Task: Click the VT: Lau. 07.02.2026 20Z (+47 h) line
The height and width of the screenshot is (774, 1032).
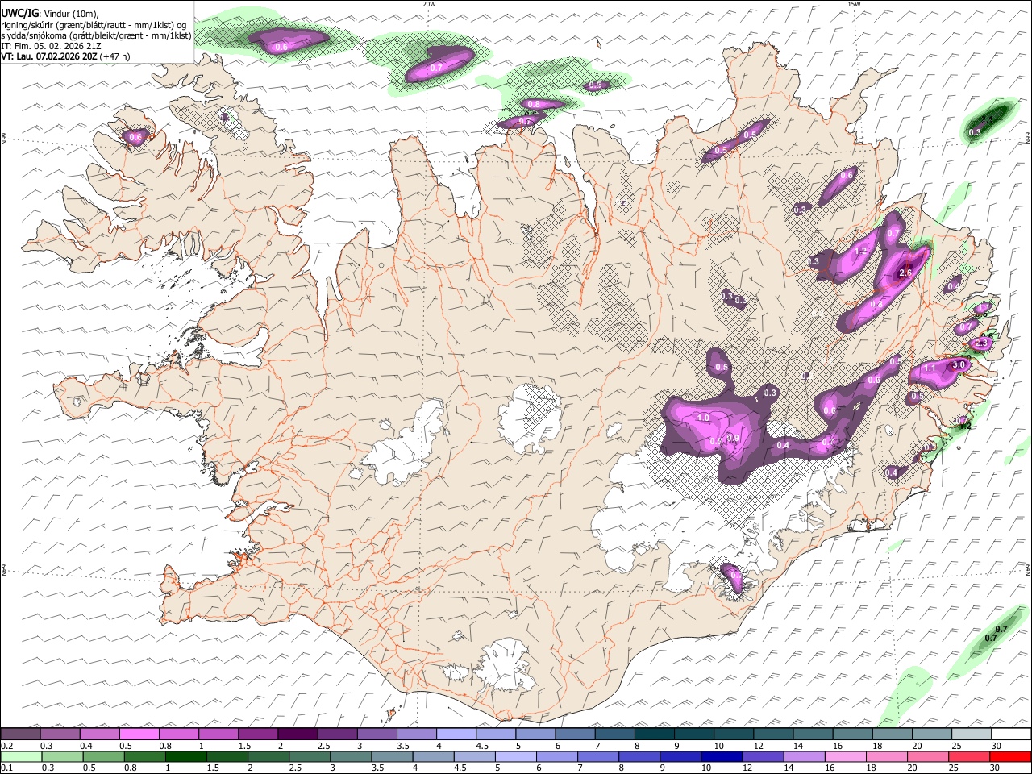Action: point(65,56)
